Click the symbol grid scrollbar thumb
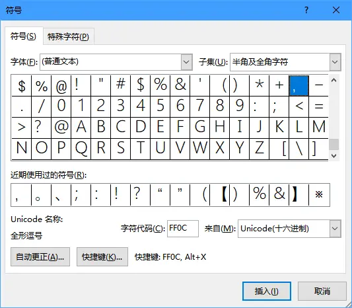Image resolution: width=352 pixels, height=308 pixels. coord(334,144)
